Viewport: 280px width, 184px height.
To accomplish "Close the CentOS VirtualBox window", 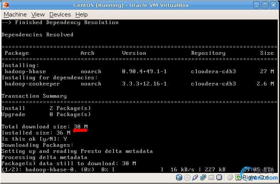I will coord(273,5).
